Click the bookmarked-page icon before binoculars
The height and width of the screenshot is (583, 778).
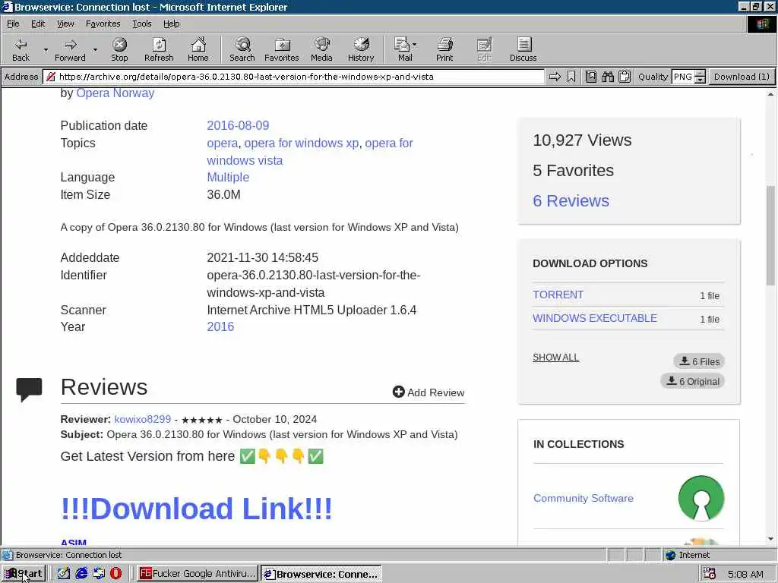tap(590, 77)
